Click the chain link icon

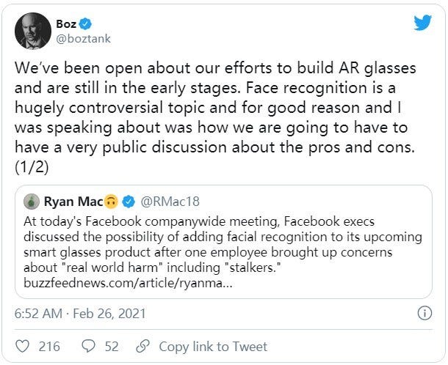(x=144, y=346)
